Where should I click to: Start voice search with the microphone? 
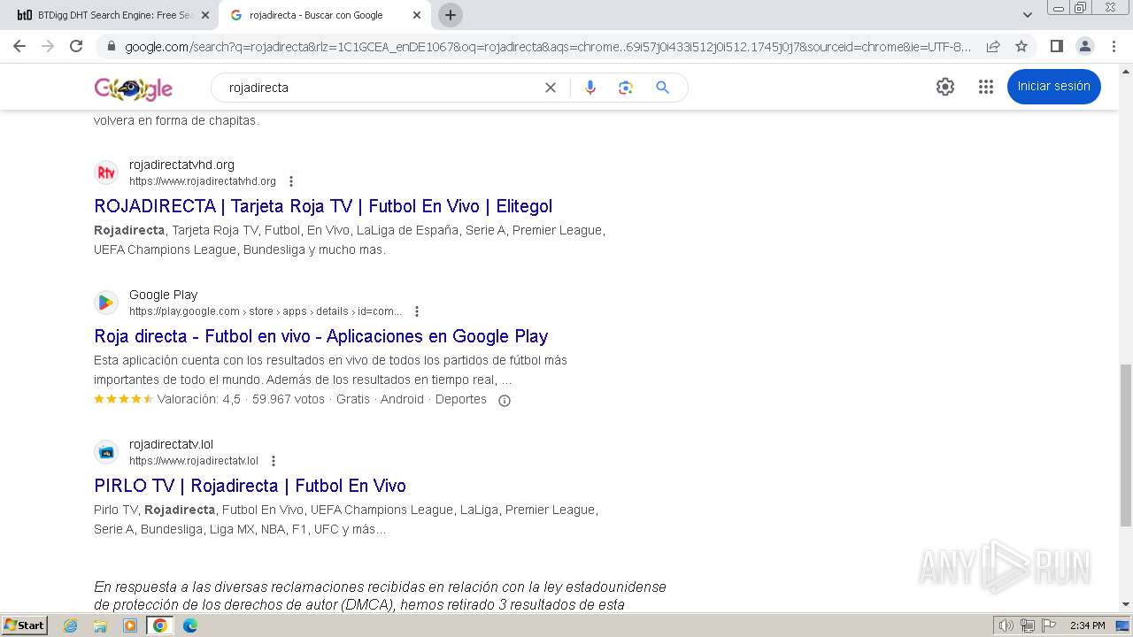pos(590,88)
